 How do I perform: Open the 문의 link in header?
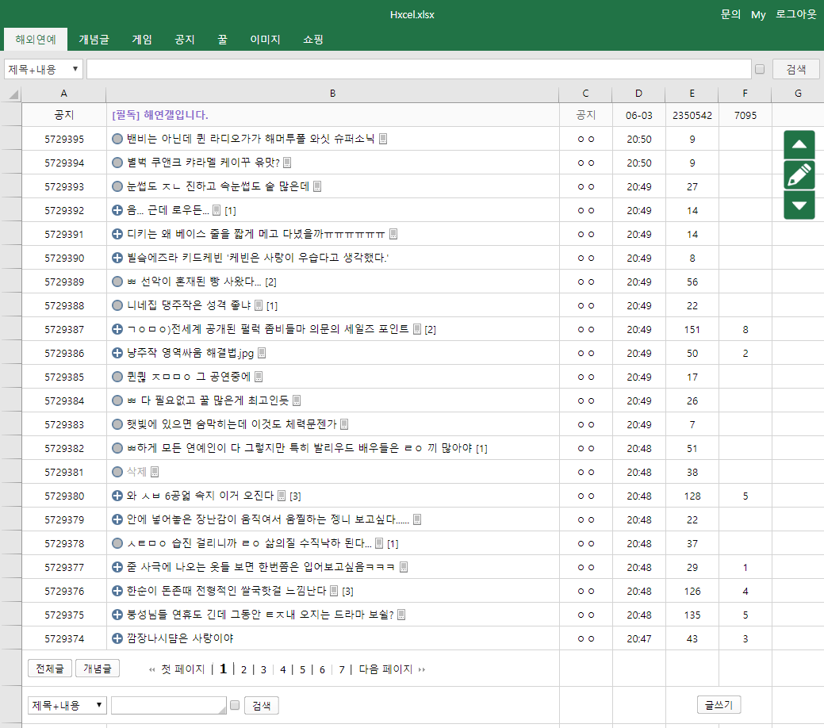point(730,14)
